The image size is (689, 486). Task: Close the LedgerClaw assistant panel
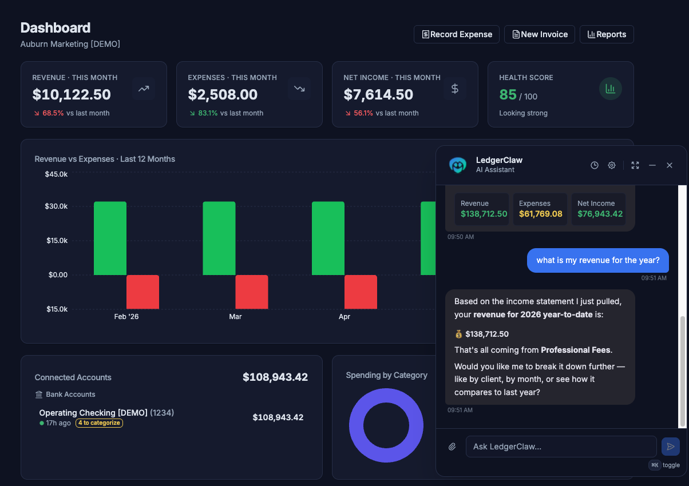tap(670, 165)
